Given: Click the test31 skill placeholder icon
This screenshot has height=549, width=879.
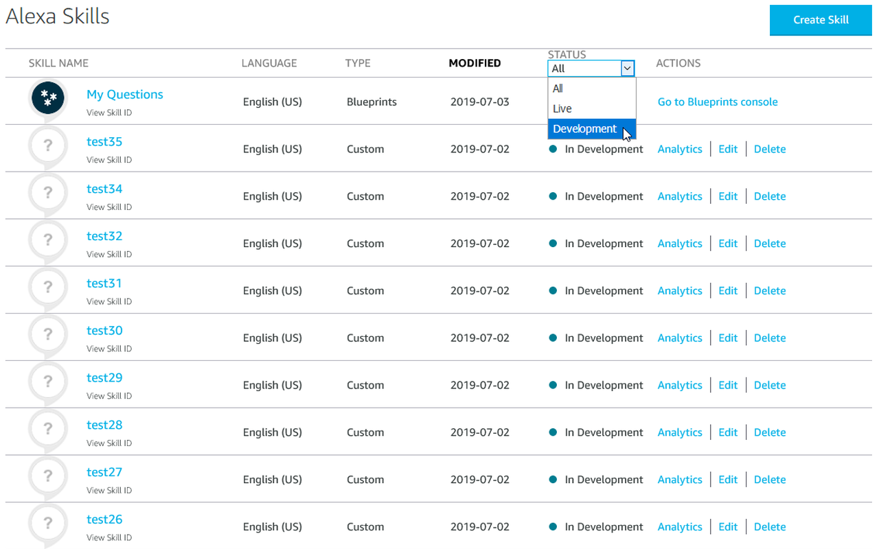Looking at the screenshot, I should tap(48, 288).
